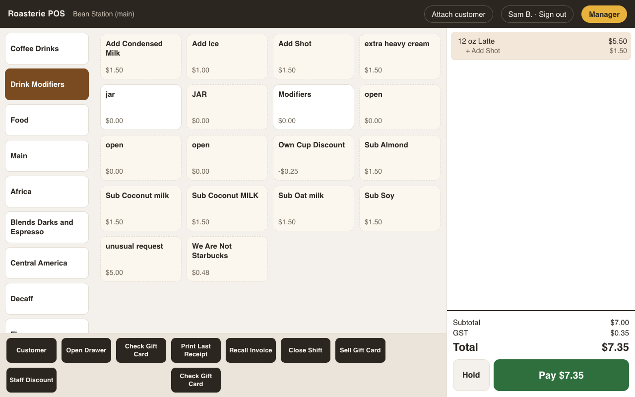This screenshot has height=397, width=635.
Task: Put the order on Hold
Action: tap(471, 375)
